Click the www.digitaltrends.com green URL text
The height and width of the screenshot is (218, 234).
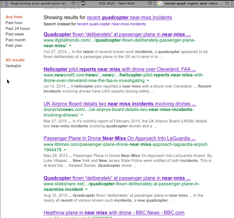(119, 43)
